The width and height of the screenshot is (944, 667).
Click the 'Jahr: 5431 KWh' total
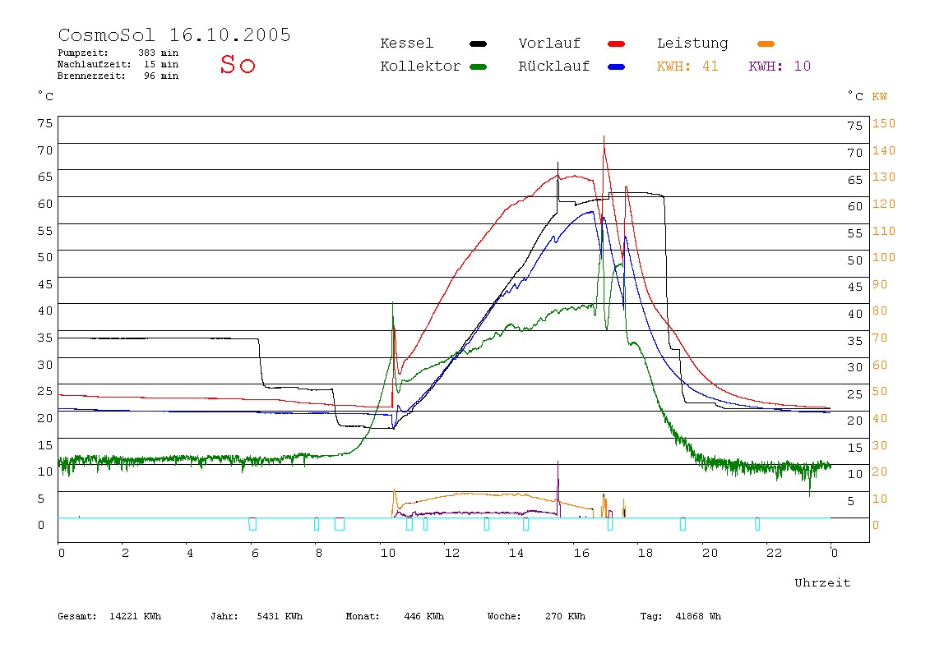tap(257, 616)
